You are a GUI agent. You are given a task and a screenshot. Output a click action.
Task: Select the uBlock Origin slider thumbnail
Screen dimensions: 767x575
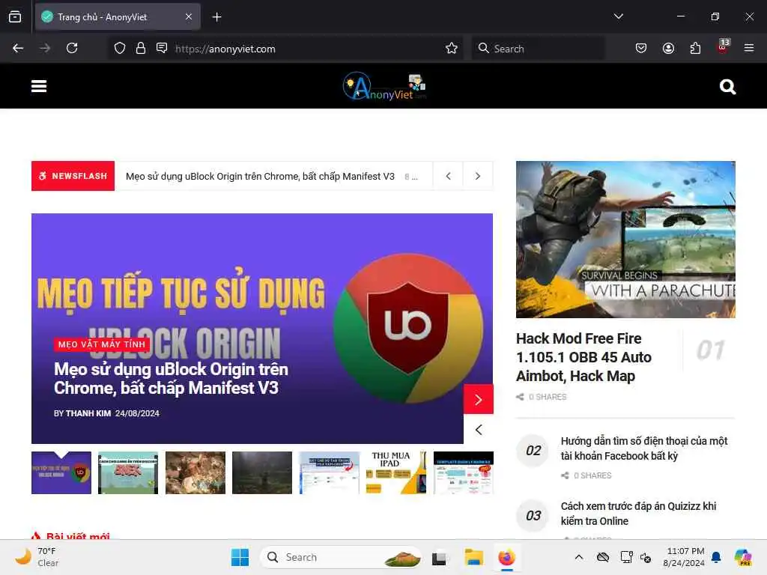[61, 473]
